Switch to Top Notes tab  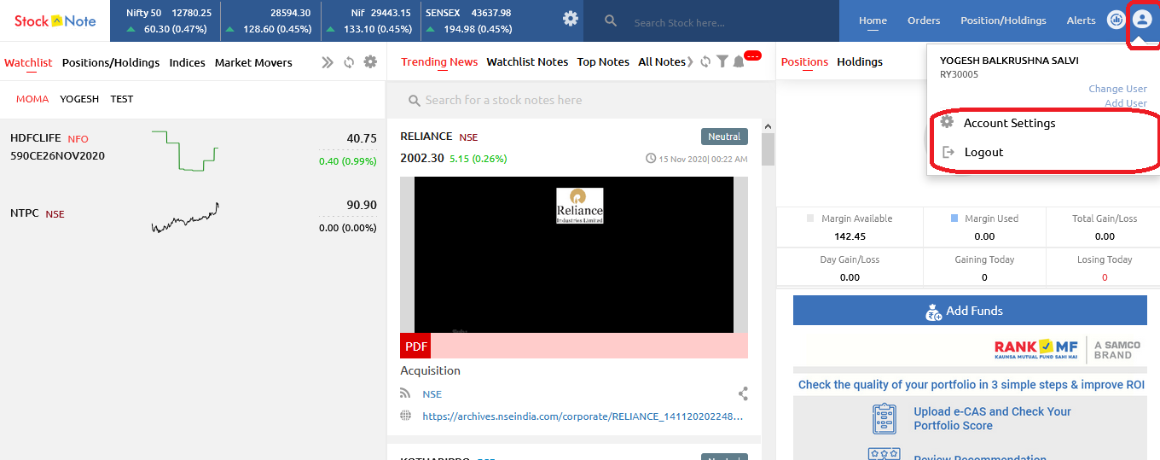tap(603, 61)
